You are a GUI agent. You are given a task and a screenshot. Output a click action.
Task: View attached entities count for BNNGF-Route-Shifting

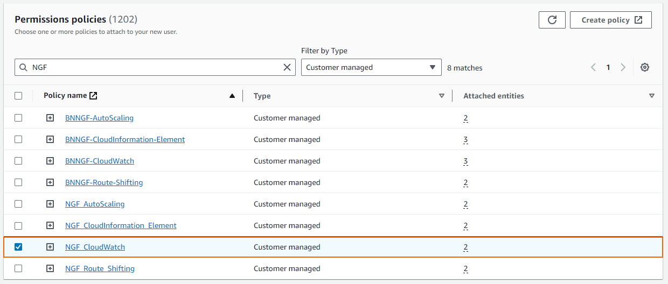tap(465, 182)
